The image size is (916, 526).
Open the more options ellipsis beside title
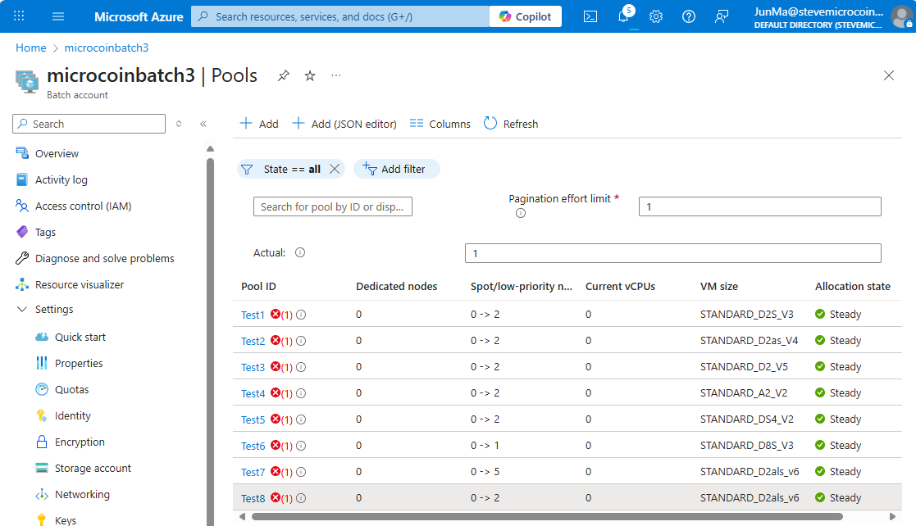(x=336, y=75)
